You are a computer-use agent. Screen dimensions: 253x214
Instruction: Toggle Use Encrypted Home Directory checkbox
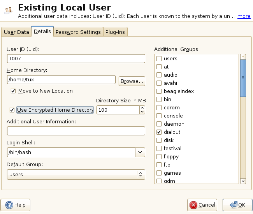pos(12,110)
